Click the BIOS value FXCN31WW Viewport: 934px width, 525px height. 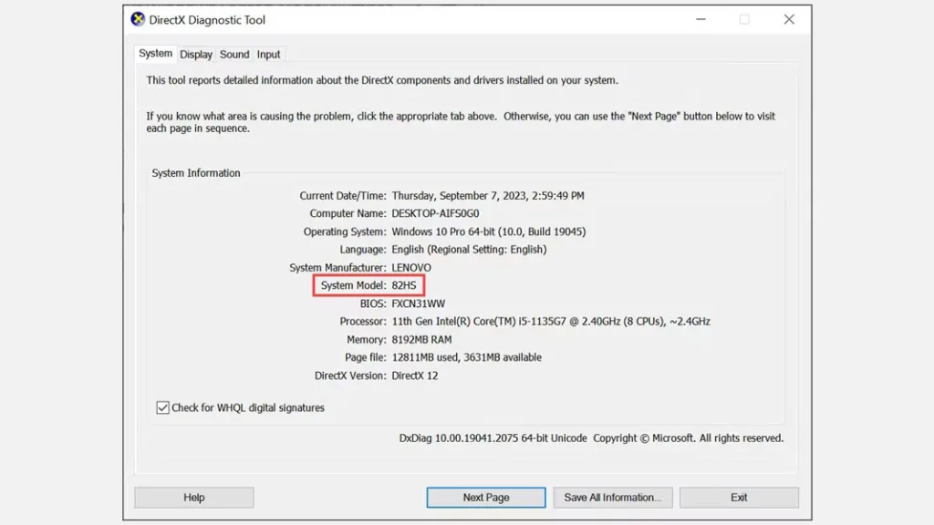tap(418, 304)
